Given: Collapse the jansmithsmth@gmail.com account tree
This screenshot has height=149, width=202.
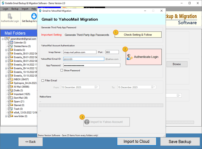Looking at the screenshot, I should (x=3, y=39).
